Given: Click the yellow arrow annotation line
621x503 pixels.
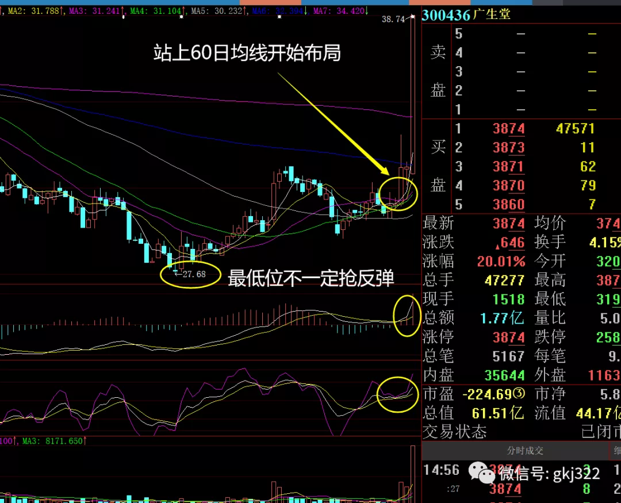Looking at the screenshot, I should click(329, 122).
